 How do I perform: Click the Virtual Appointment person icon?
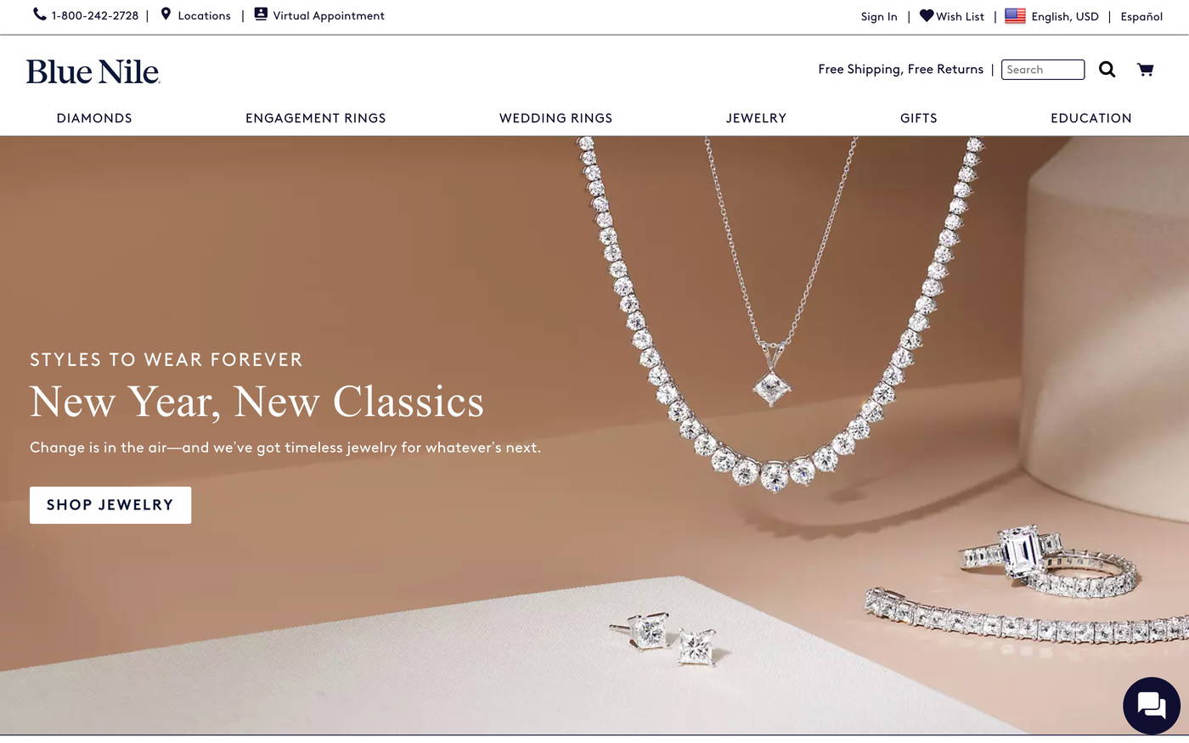261,14
